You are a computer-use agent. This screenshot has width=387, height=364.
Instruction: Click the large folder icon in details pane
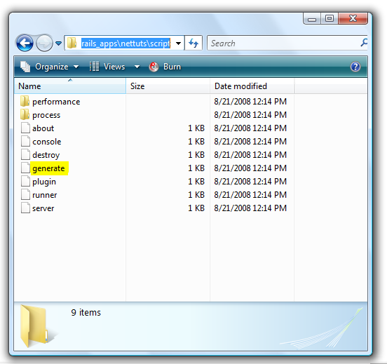pos(34,326)
